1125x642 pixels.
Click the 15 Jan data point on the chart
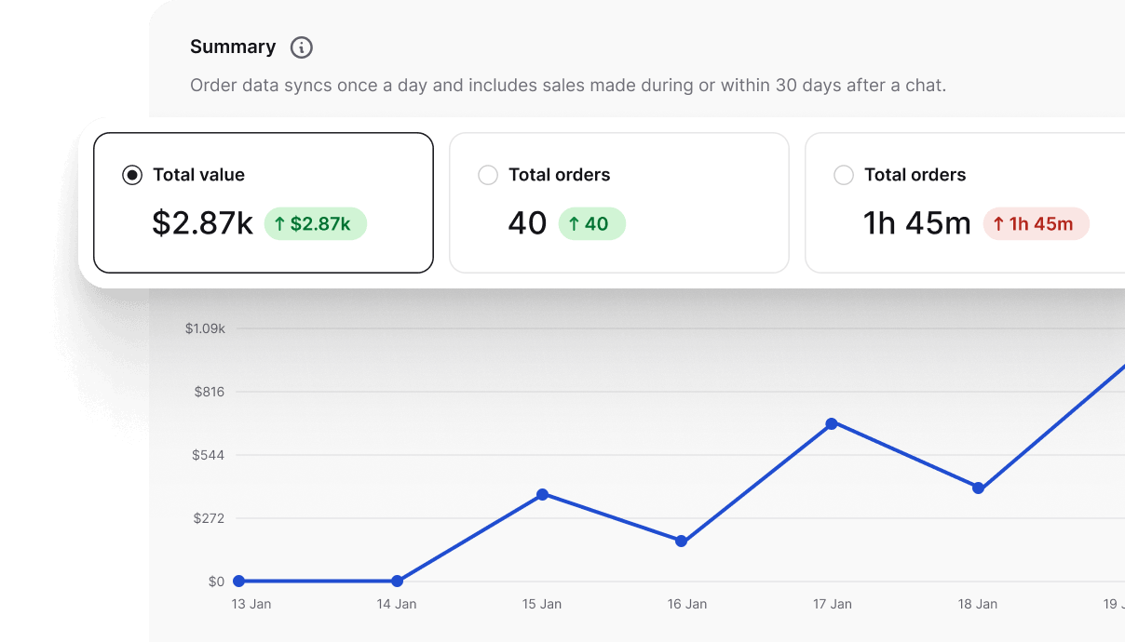tap(543, 495)
